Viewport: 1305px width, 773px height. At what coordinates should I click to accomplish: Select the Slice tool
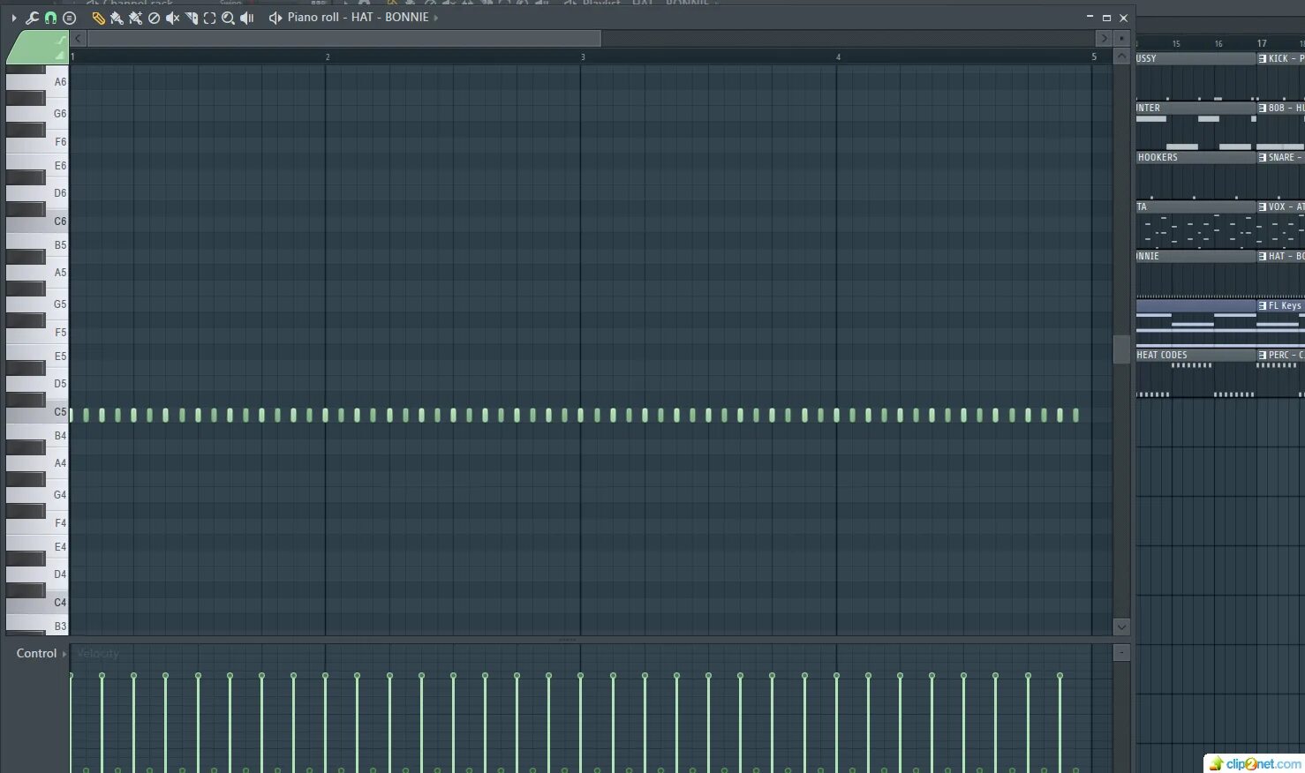[191, 18]
